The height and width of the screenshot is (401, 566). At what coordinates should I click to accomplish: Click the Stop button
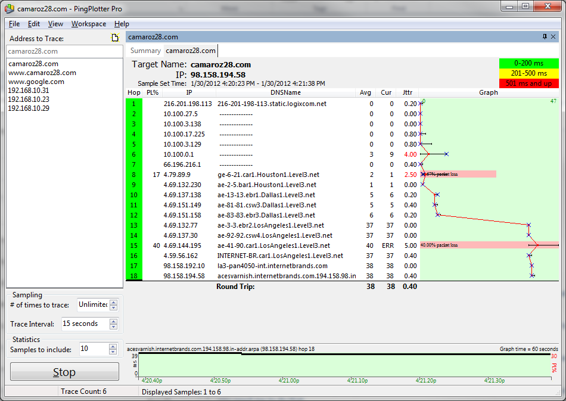click(x=64, y=372)
